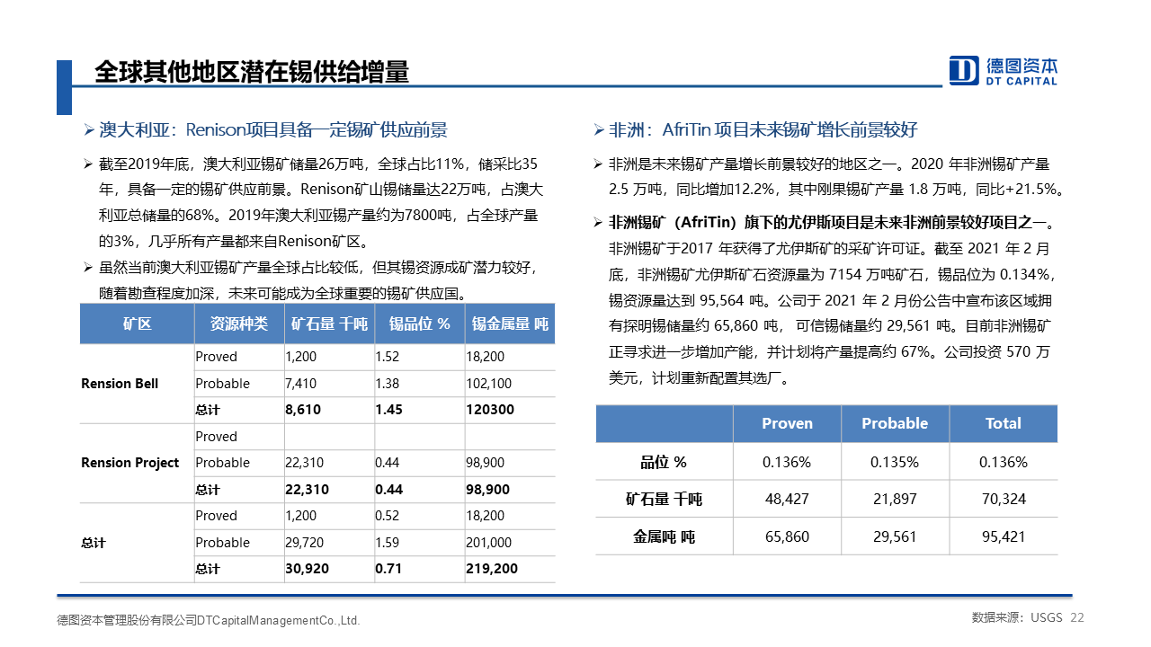Select paragraph starting 非洲是未来锡矿产量增长
The image size is (1151, 647).
tap(837, 177)
